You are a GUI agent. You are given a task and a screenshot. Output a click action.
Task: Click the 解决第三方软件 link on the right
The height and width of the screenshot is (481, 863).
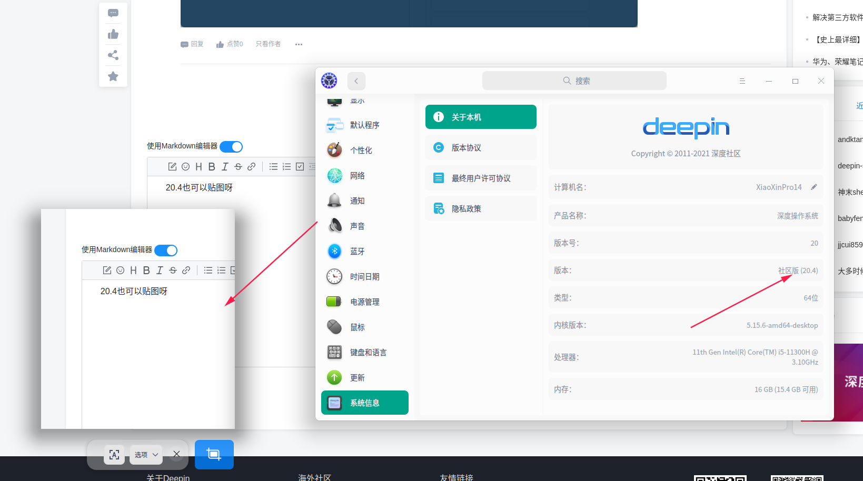[x=837, y=17]
